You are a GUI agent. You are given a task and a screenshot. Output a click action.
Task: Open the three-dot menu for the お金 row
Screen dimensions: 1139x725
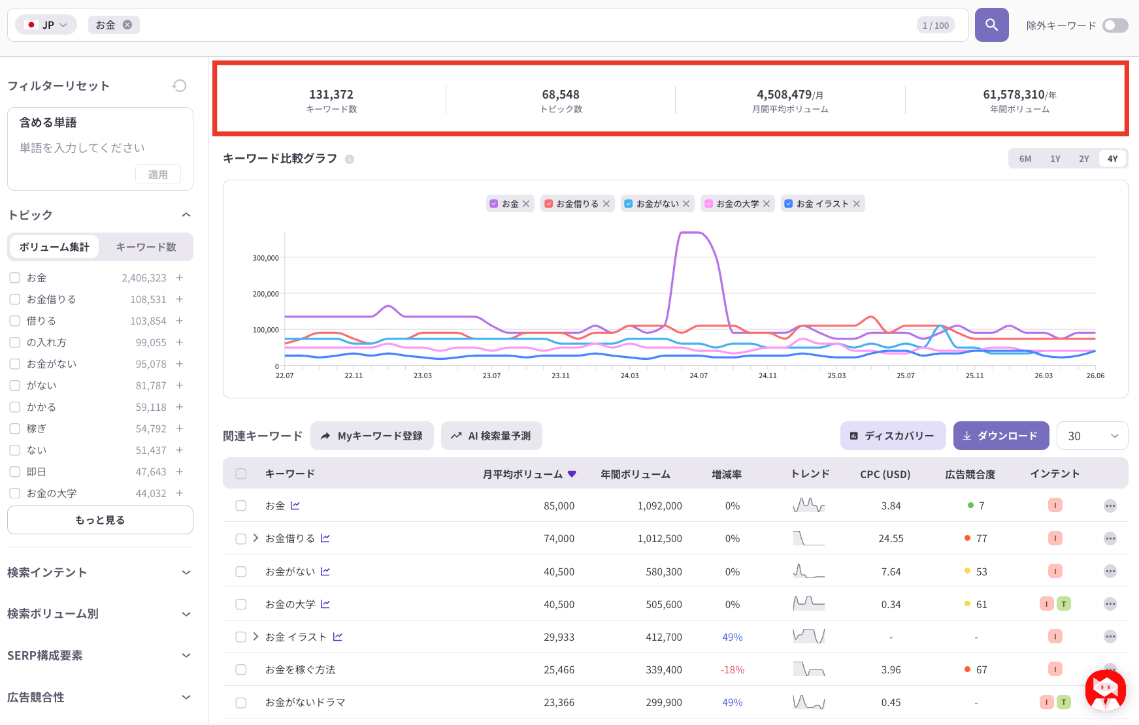[1110, 506]
